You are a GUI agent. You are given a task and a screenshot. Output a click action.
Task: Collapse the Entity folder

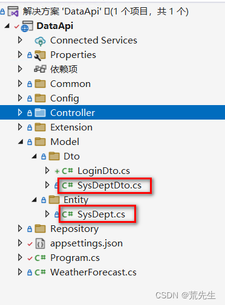34,200
